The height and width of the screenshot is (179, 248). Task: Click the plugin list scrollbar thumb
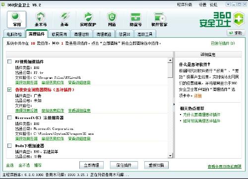pos(170,70)
